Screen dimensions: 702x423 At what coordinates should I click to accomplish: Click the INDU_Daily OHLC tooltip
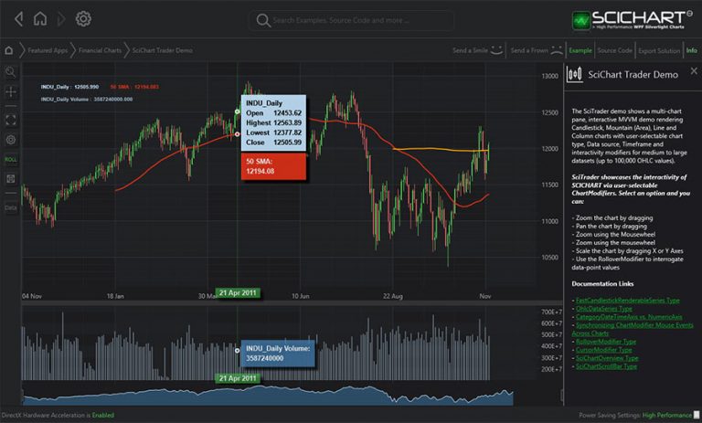273,122
